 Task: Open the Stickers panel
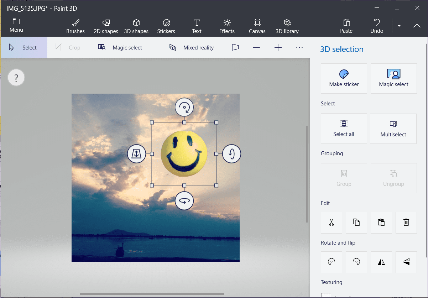tap(166, 27)
